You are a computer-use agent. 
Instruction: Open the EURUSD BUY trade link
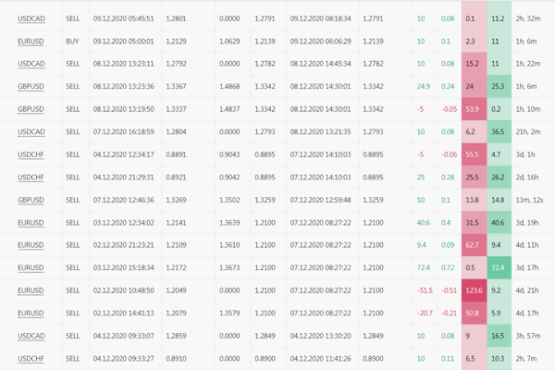coord(31,42)
